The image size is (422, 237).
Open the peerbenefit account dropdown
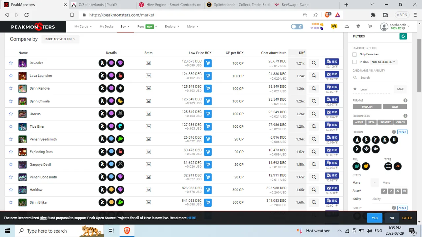point(395,27)
